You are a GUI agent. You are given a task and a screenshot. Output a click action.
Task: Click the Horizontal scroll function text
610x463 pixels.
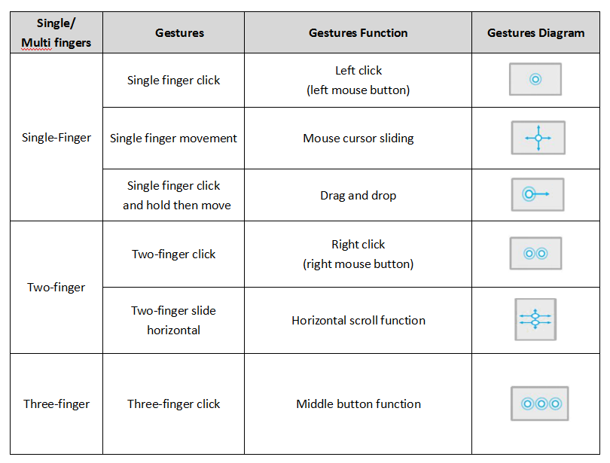(x=358, y=320)
